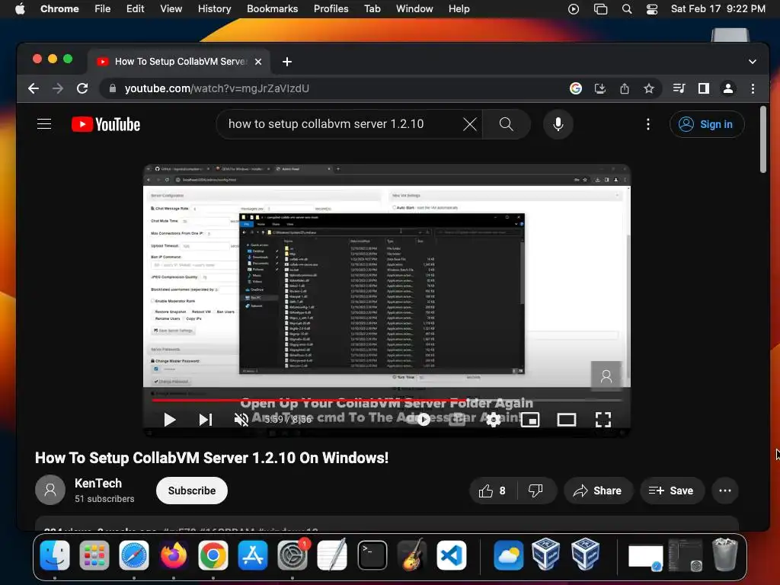
Task: Submit search with magnifier button
Action: click(506, 124)
